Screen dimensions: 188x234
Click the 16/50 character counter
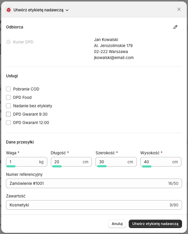point(173,183)
